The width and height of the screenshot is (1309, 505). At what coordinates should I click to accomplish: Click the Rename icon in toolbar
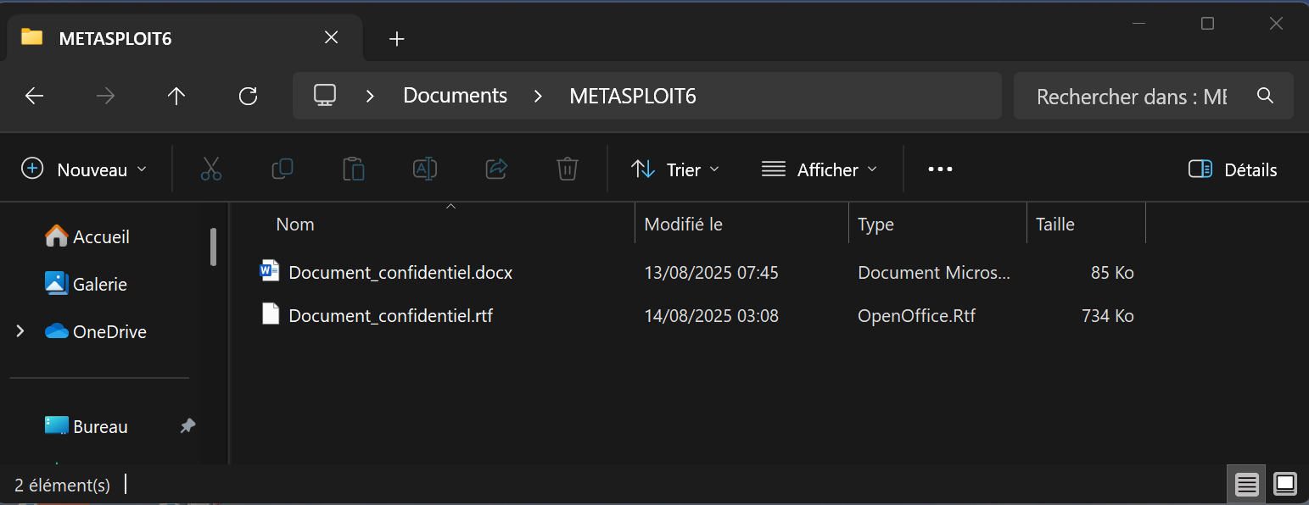click(424, 169)
